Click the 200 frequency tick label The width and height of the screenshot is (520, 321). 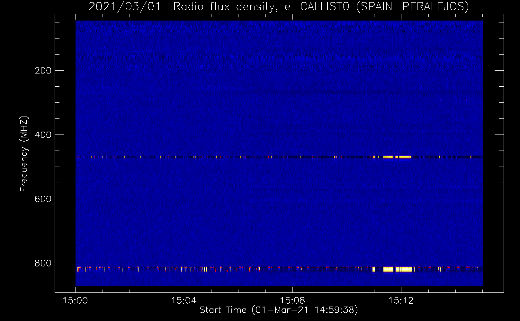43,71
